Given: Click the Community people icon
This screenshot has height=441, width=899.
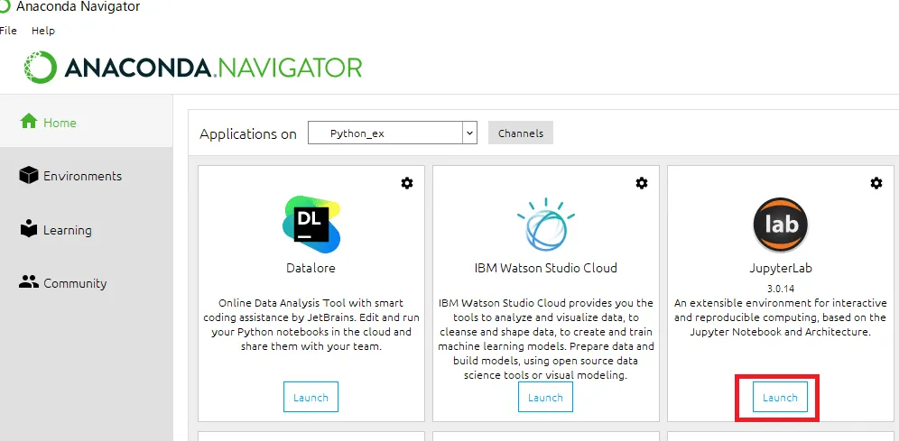Looking at the screenshot, I should coord(29,281).
